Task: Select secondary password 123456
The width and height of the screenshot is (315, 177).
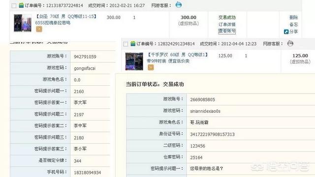Action: (x=197, y=146)
